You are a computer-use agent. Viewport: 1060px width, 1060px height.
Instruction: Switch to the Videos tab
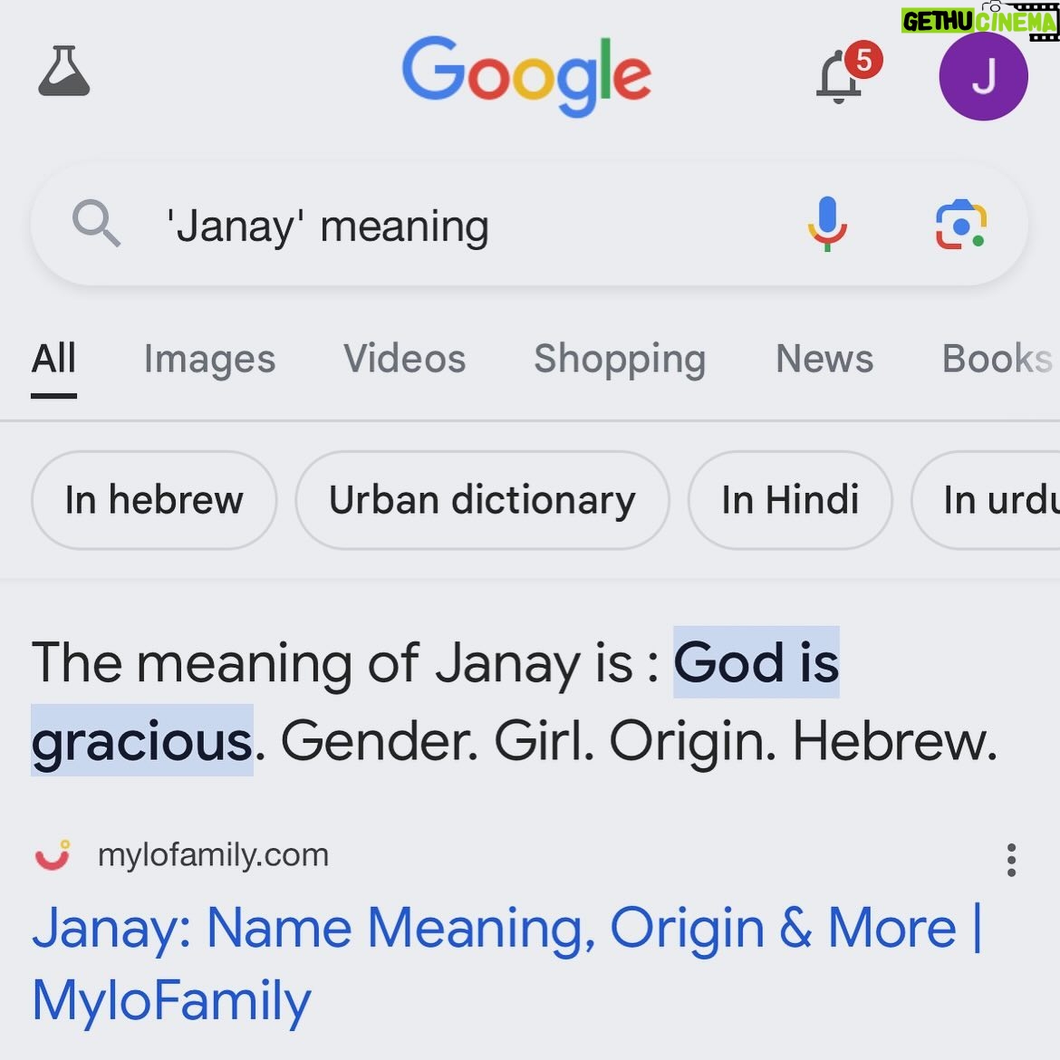tap(404, 358)
